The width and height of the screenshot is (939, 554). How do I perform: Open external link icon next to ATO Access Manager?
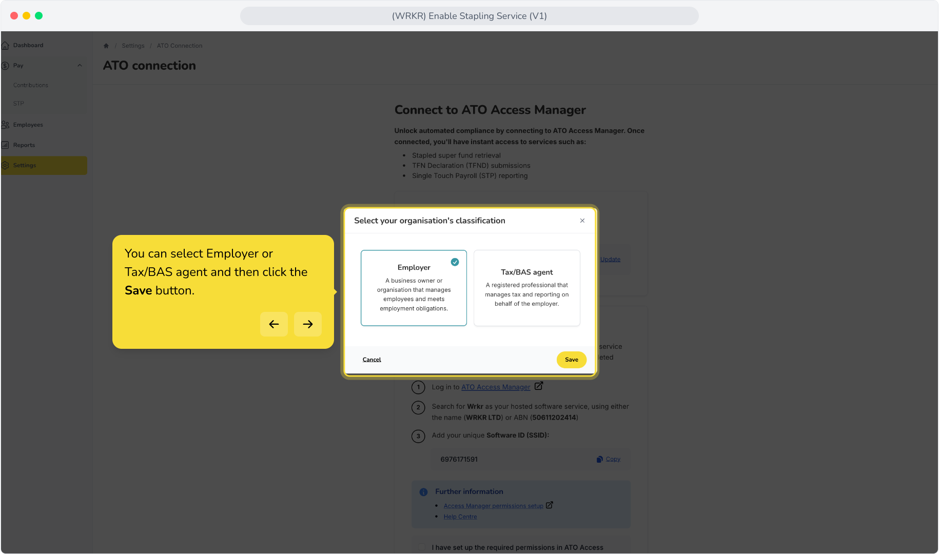pos(539,386)
